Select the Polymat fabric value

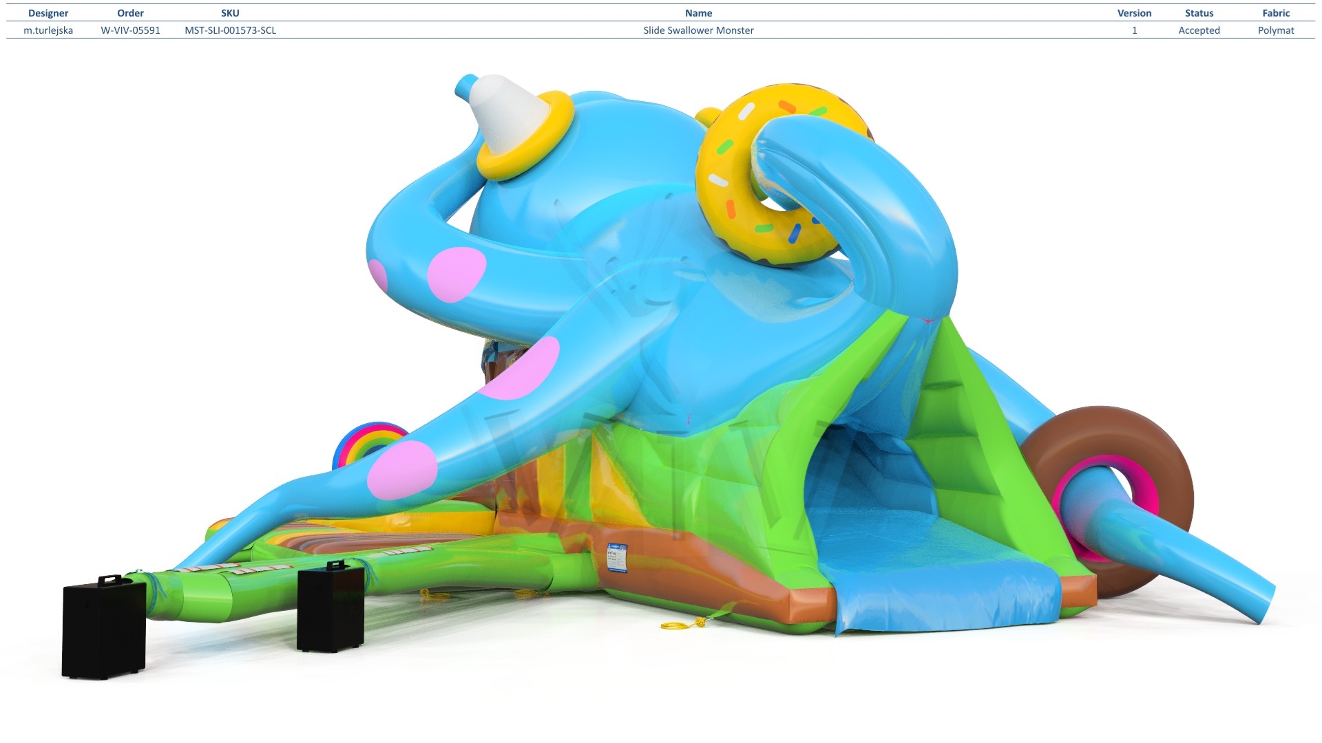tap(1276, 30)
